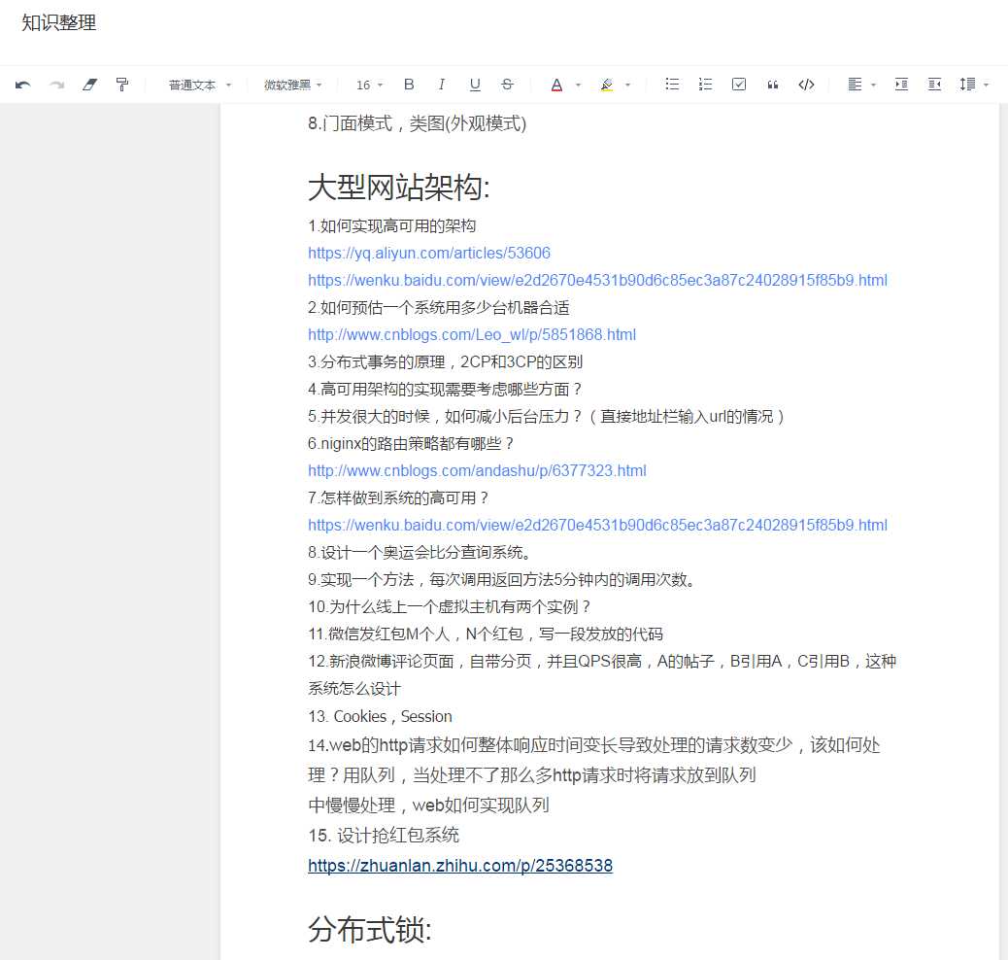Open the cnblogs andashu/p/6377323 link
1008x960 pixels.
(x=477, y=470)
